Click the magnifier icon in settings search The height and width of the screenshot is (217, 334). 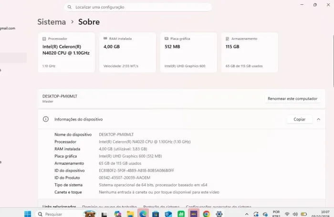pyautogui.click(x=70, y=7)
